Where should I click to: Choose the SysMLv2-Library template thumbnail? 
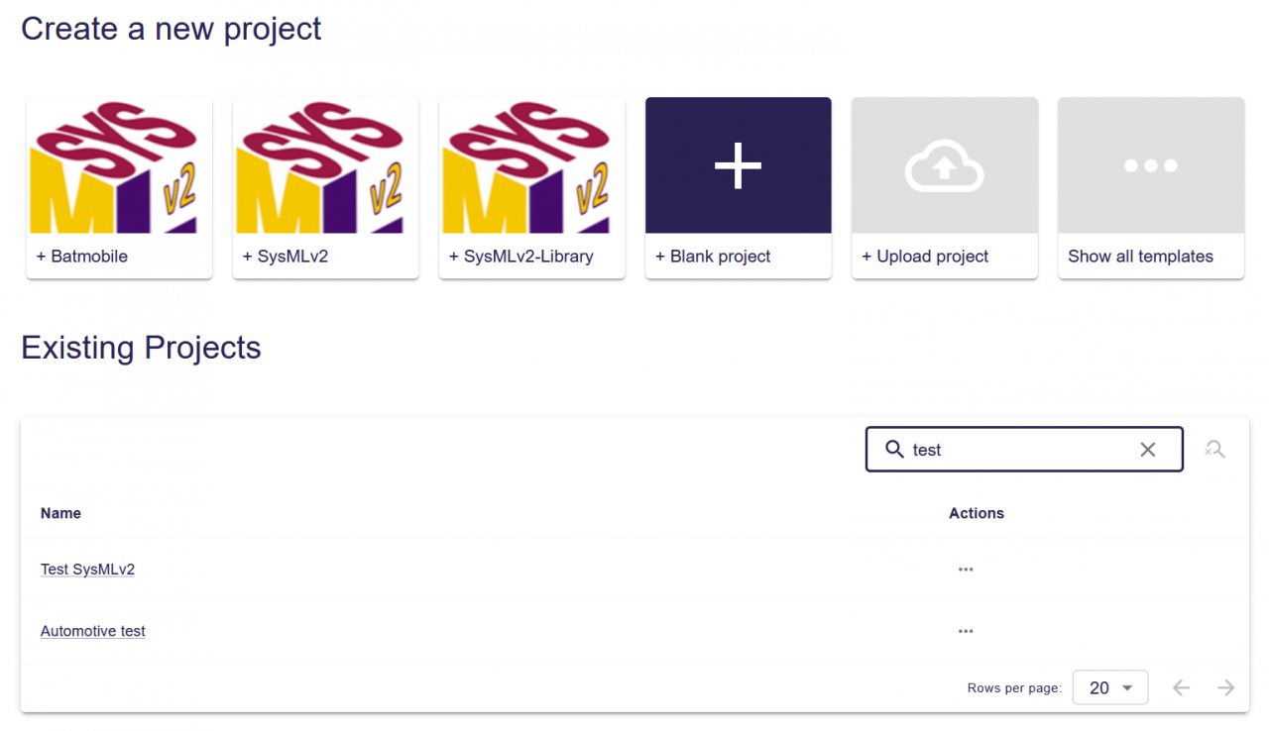tap(531, 165)
